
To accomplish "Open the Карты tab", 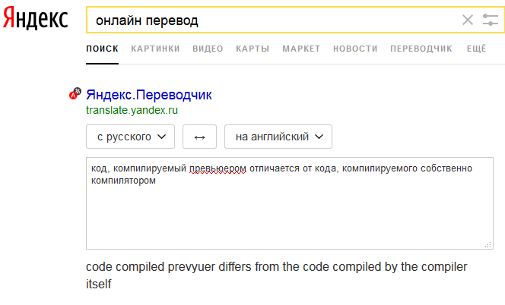I will point(252,49).
